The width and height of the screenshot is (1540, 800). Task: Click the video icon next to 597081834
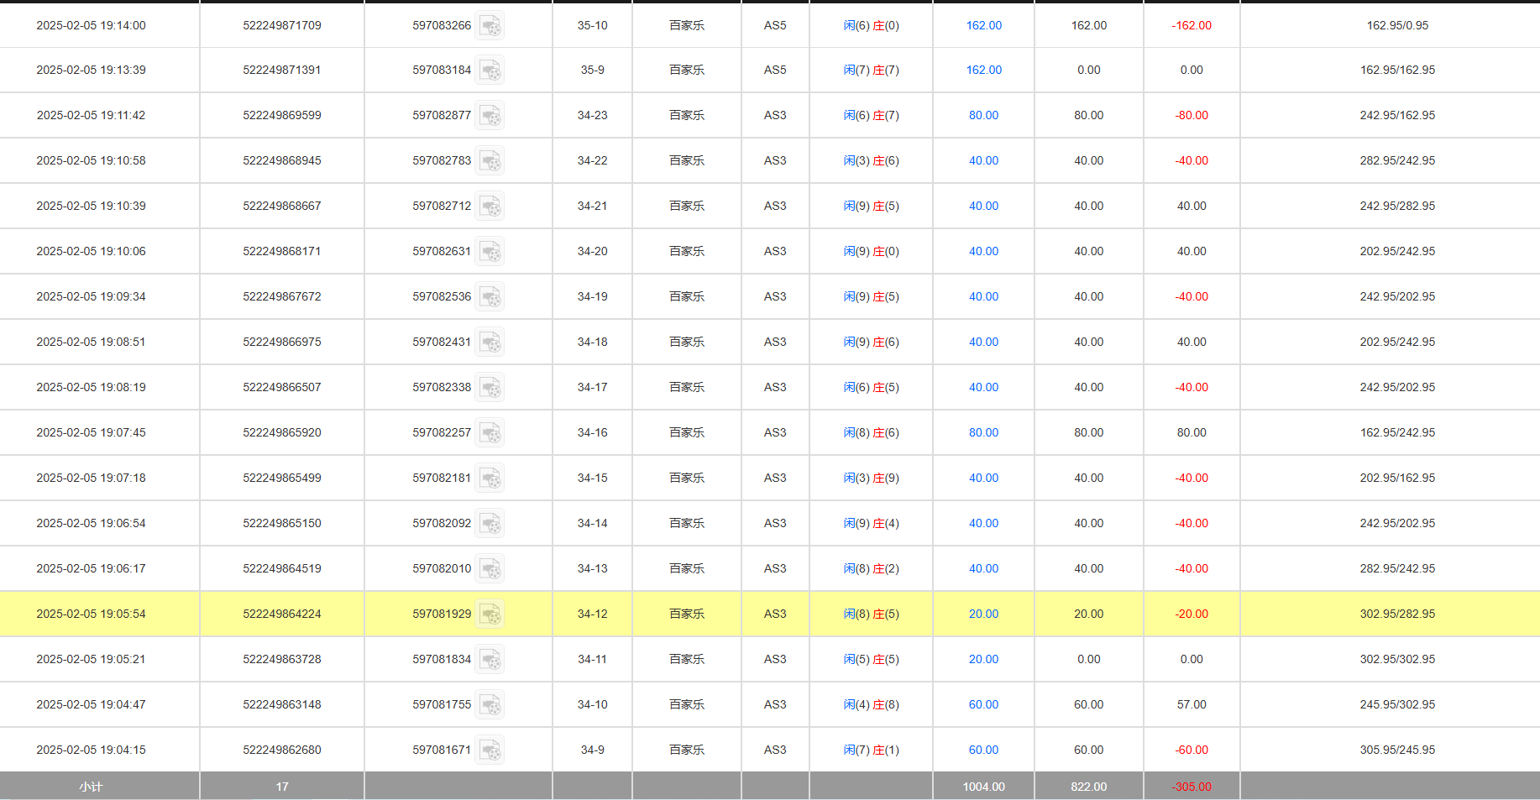point(491,659)
